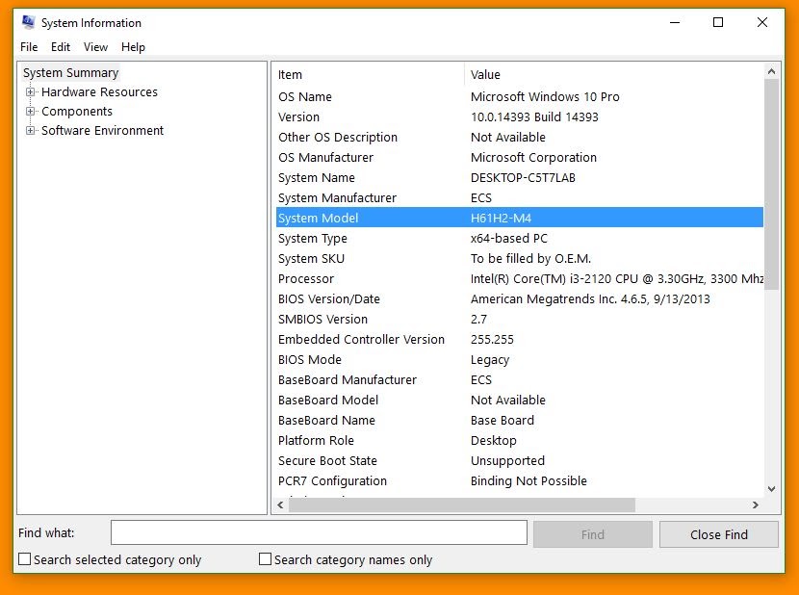799x595 pixels.
Task: Enable Search selected category only checkbox
Action: [24, 559]
